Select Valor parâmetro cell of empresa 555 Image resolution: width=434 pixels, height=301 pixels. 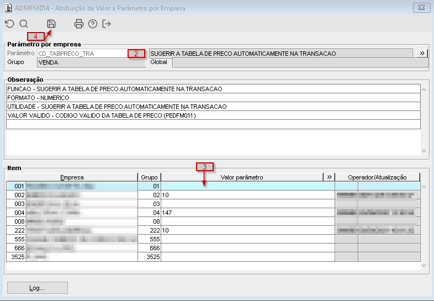click(248, 239)
